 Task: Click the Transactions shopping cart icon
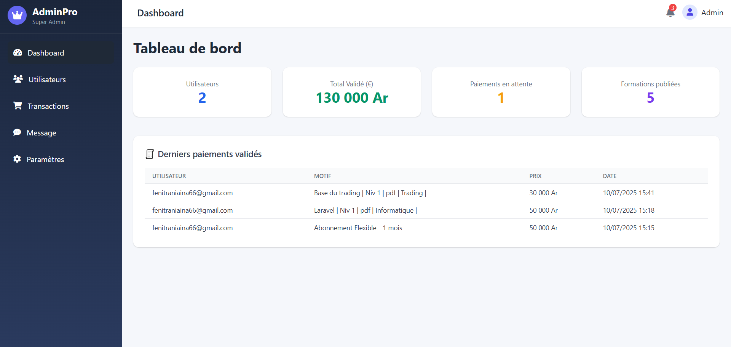point(18,106)
